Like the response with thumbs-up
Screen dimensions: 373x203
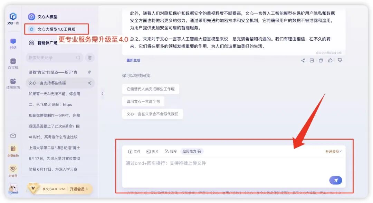[x=330, y=60]
